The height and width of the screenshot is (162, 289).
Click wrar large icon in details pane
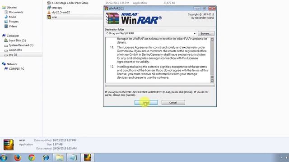coord(9,145)
